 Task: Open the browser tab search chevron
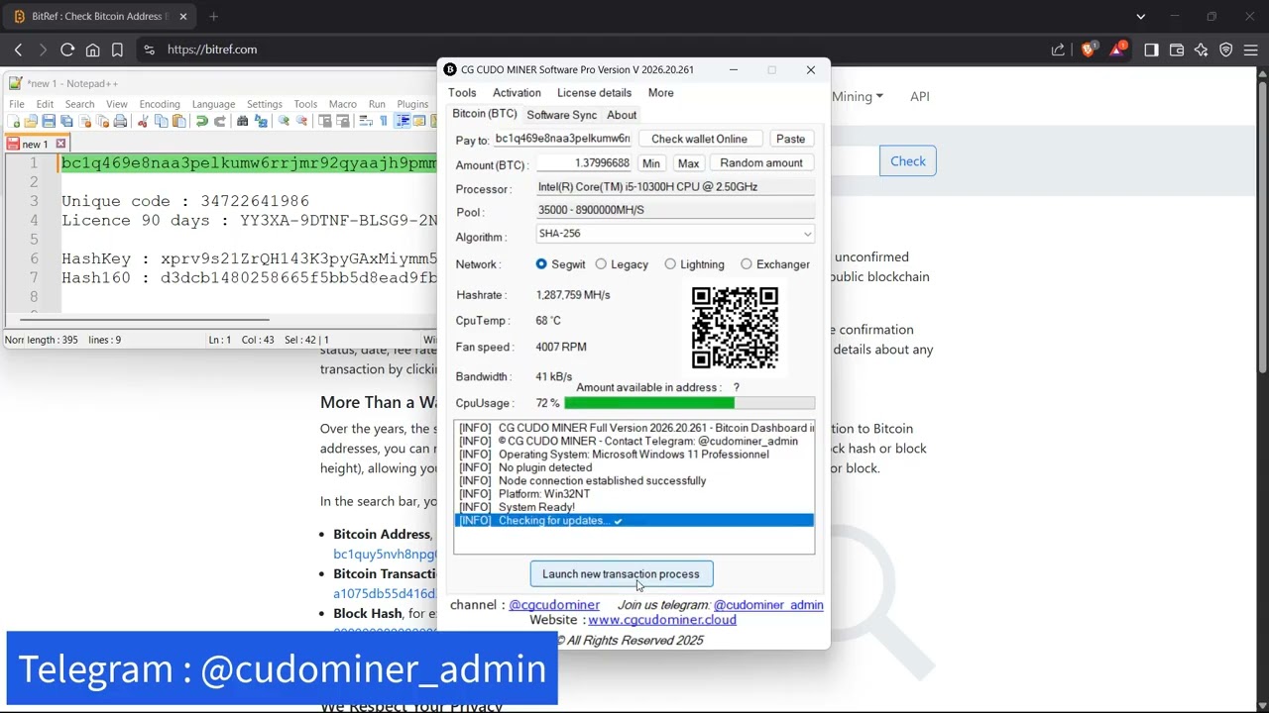point(1140,16)
